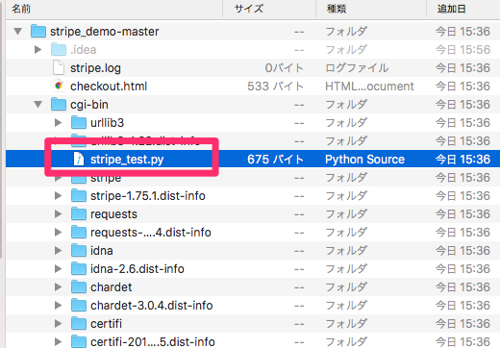Click the stripe_demo-master folder icon
This screenshot has width=500, height=348.
(38, 31)
